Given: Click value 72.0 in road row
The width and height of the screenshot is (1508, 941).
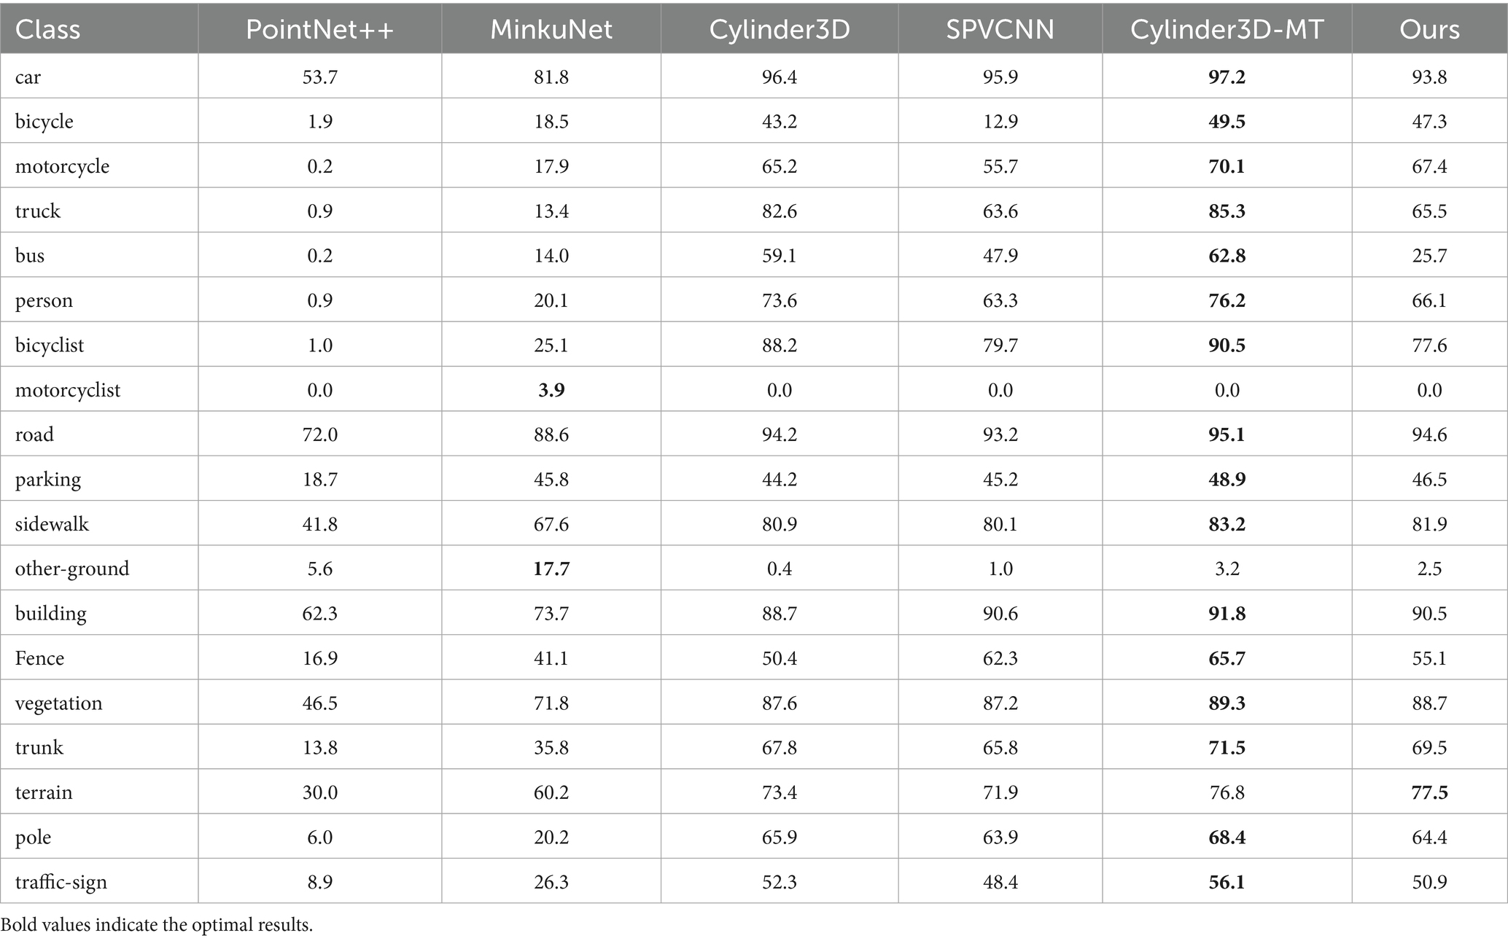Looking at the screenshot, I should [x=319, y=434].
